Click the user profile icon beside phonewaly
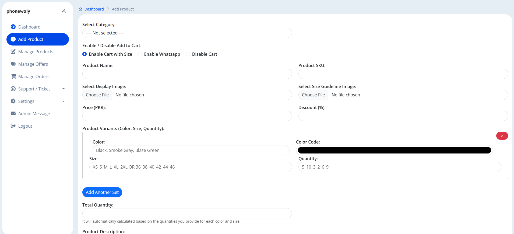The image size is (514, 234). tap(64, 11)
